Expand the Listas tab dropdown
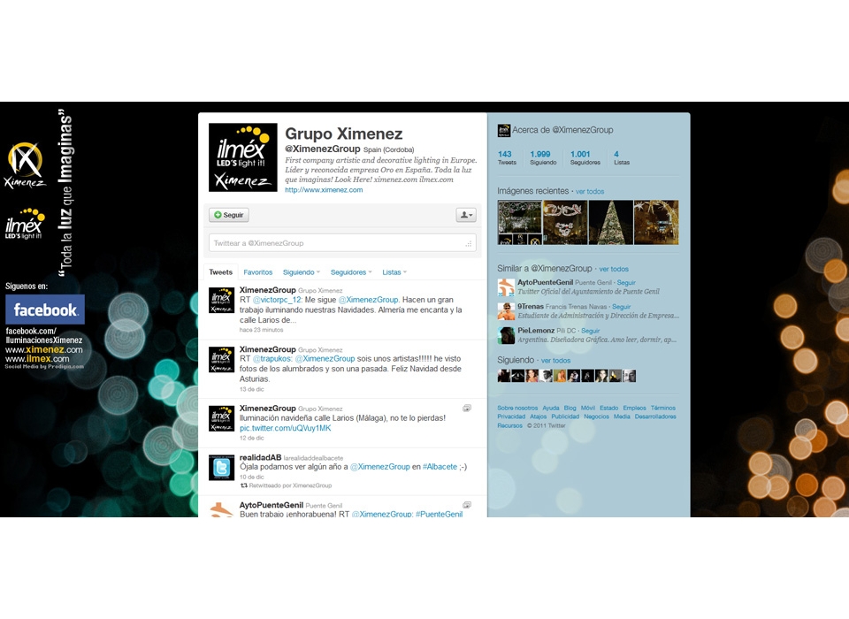This screenshot has width=849, height=619. 394,272
